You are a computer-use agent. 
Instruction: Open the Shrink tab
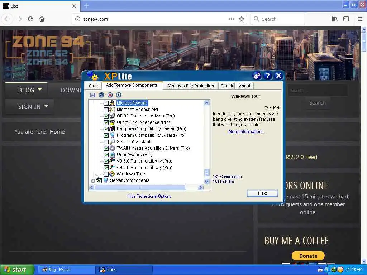[227, 86]
